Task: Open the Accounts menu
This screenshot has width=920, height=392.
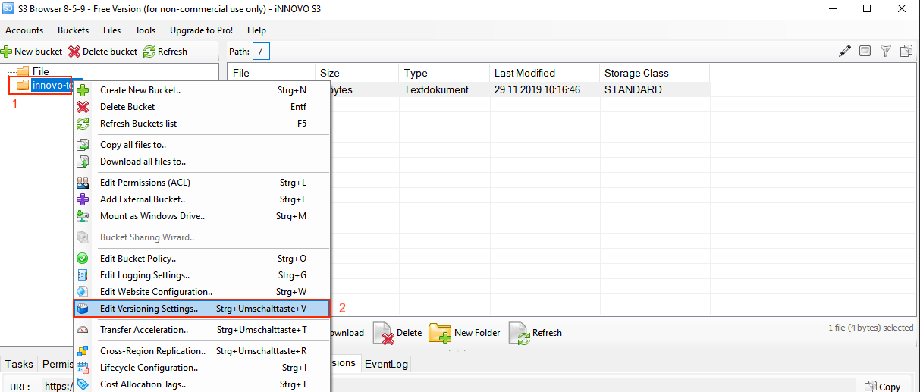Action: coord(24,30)
